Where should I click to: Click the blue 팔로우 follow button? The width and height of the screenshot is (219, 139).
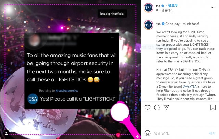point(173,6)
